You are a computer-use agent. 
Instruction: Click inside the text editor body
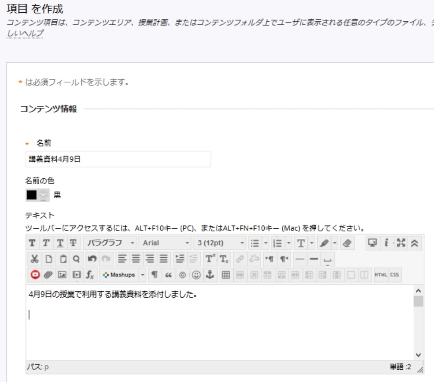click(x=220, y=323)
